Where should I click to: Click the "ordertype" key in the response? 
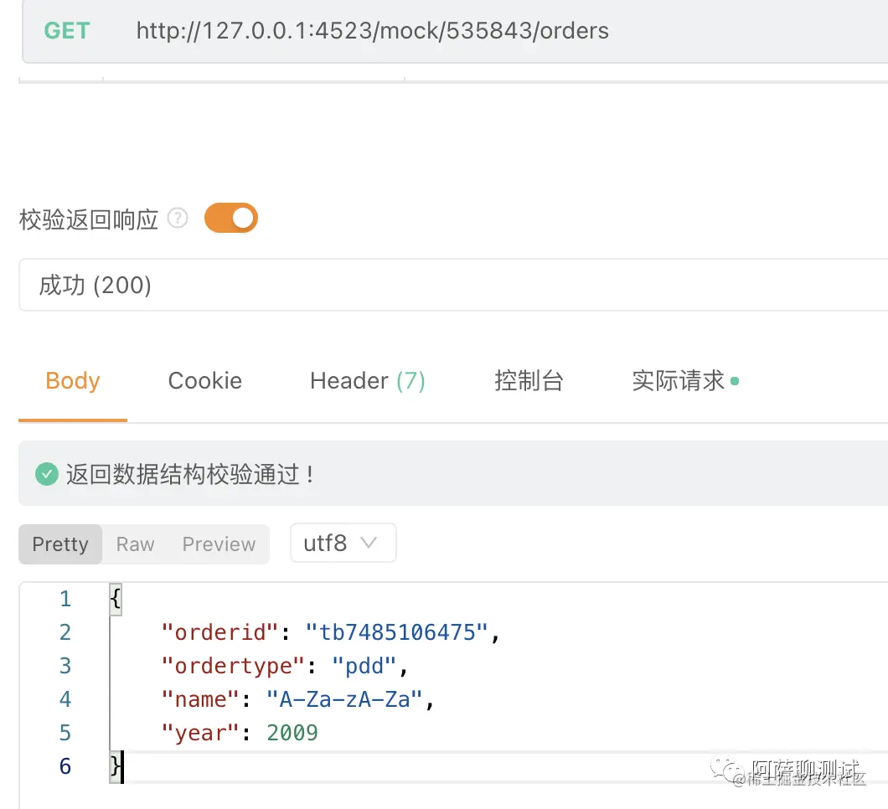(233, 666)
